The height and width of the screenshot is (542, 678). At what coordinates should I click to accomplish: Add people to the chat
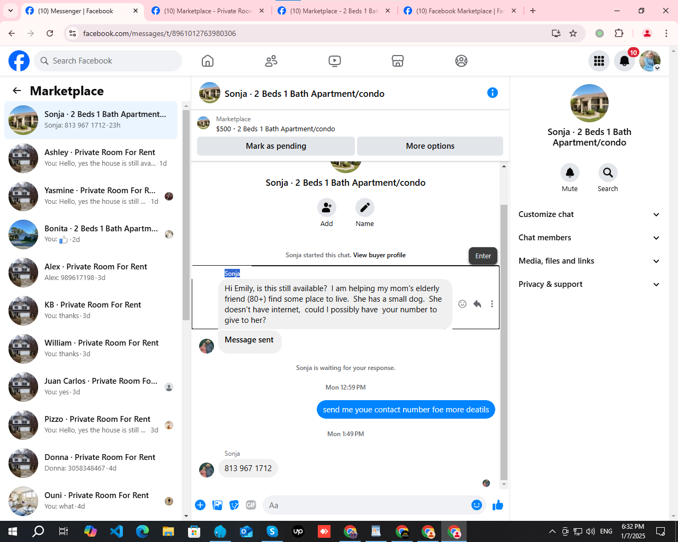click(x=327, y=207)
